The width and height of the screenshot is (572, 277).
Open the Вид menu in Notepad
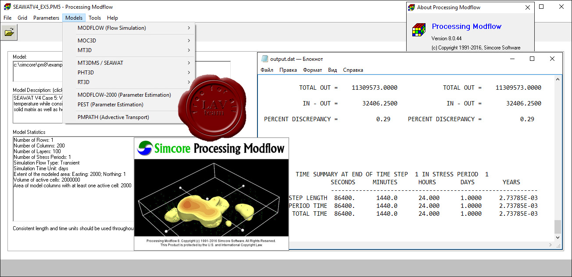332,70
